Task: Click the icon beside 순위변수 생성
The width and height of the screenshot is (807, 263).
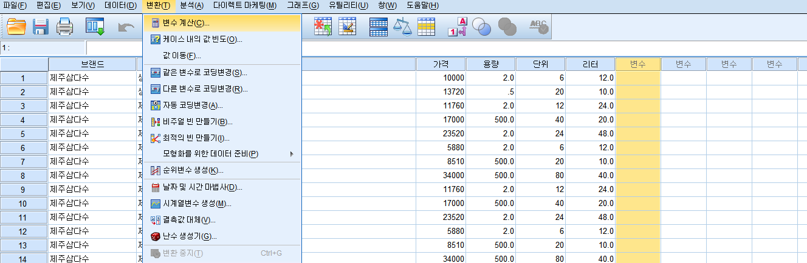Action: (155, 171)
